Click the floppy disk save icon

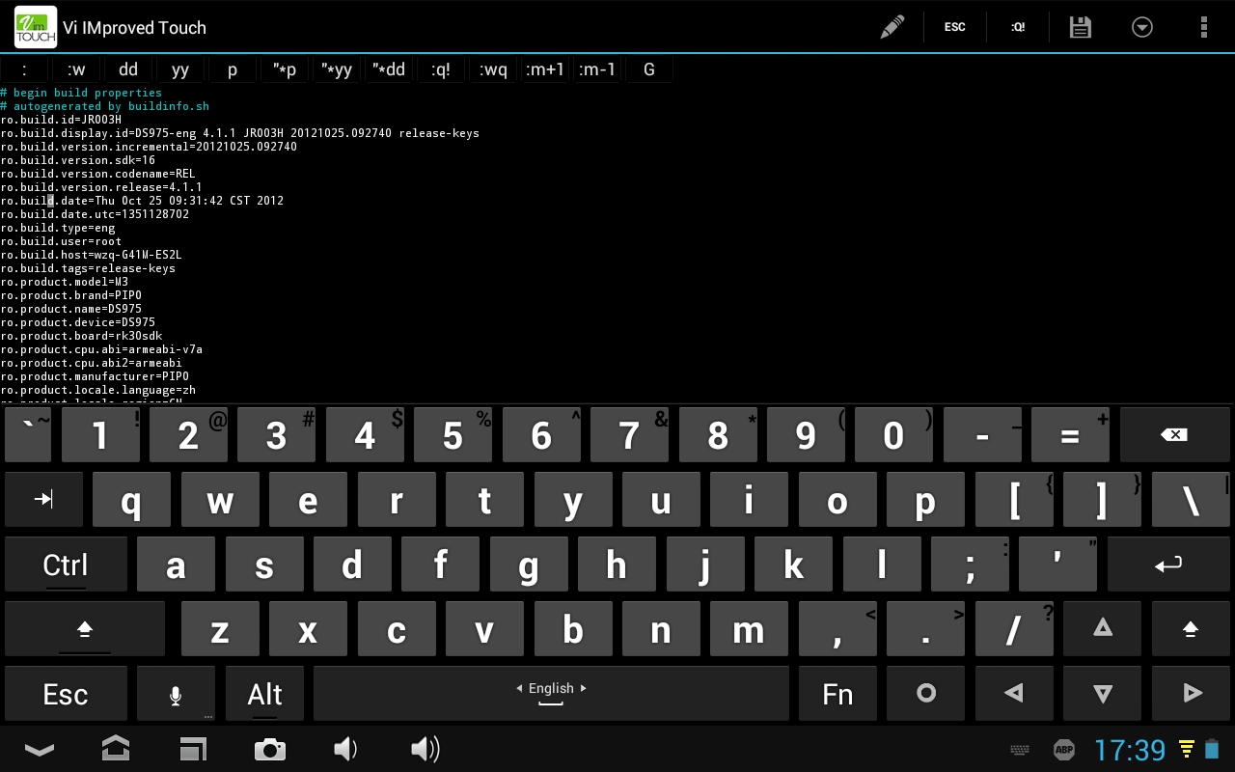1081,27
